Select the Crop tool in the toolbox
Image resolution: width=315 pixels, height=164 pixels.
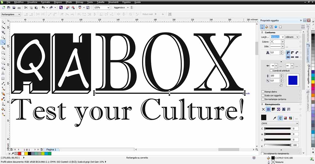3,32
